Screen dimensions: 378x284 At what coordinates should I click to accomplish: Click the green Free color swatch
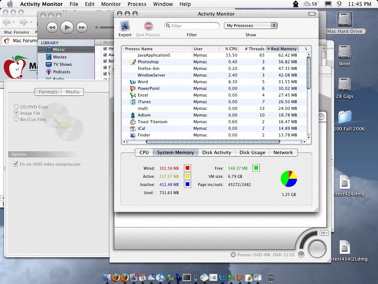coord(256,168)
